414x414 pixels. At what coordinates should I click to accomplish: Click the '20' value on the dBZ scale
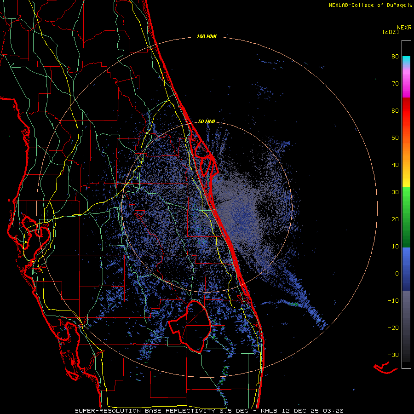(395, 219)
